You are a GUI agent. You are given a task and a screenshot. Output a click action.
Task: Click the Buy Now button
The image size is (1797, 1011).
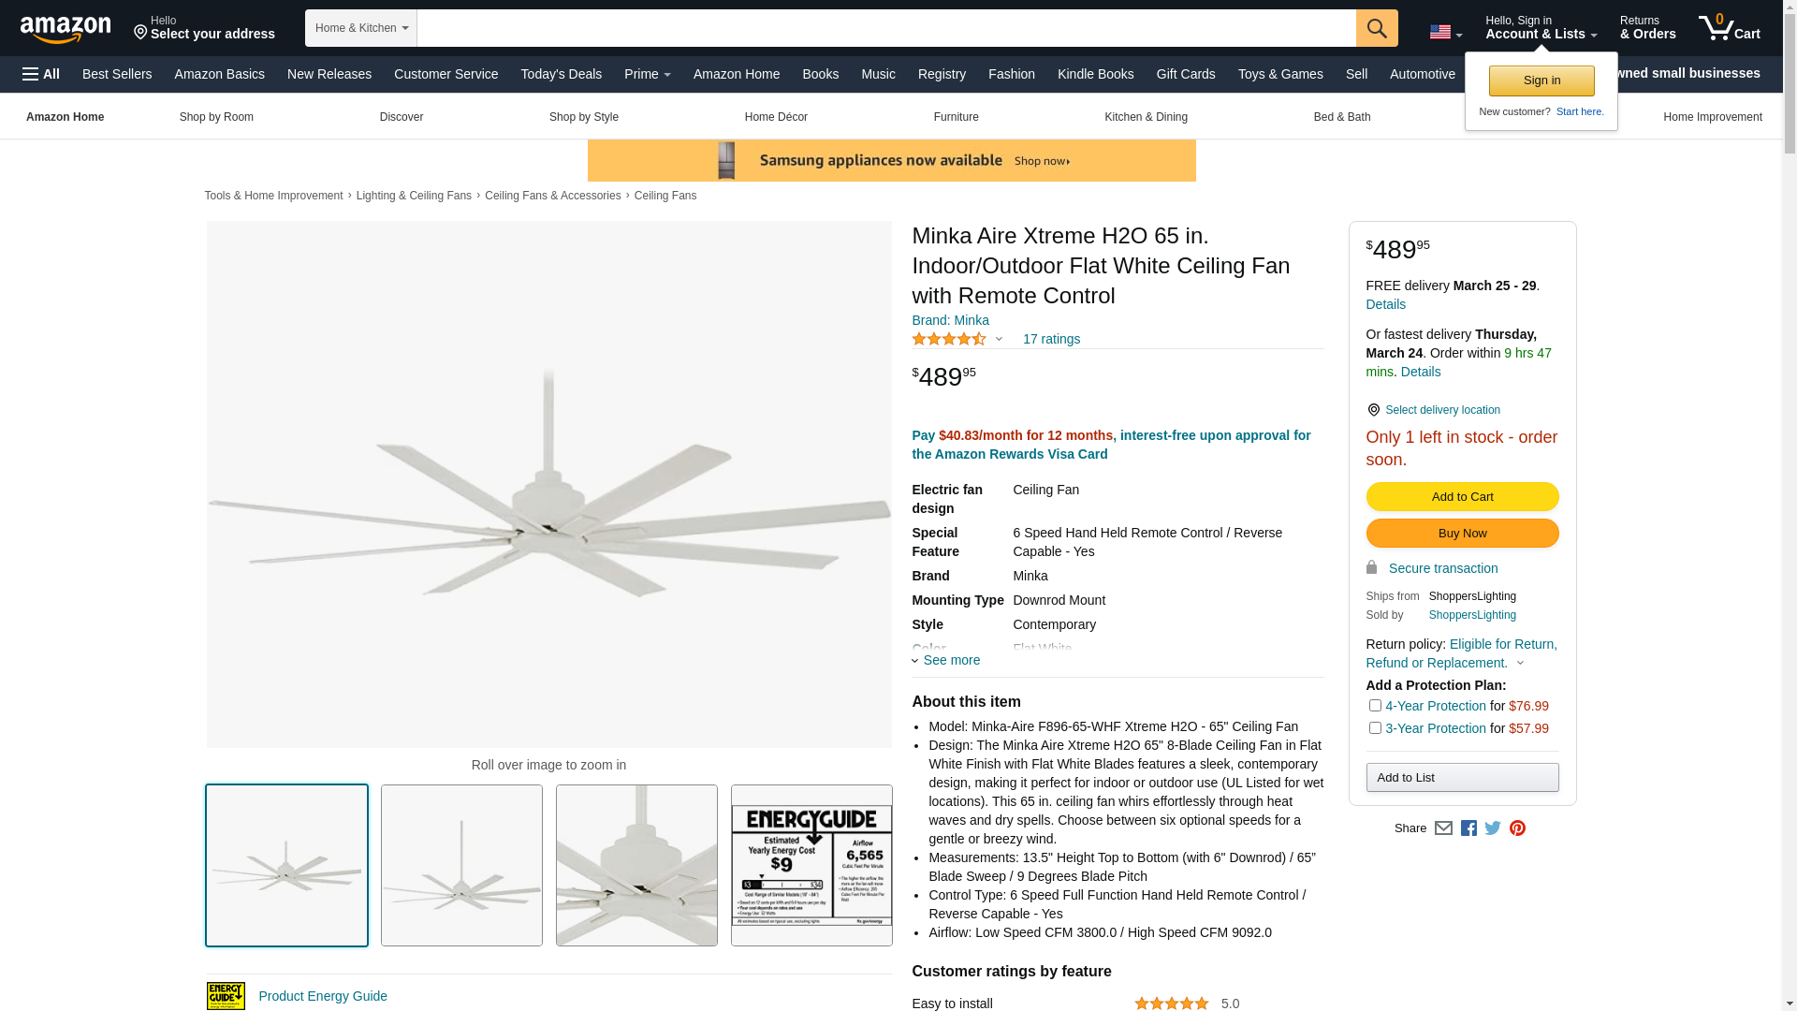coord(1462,534)
